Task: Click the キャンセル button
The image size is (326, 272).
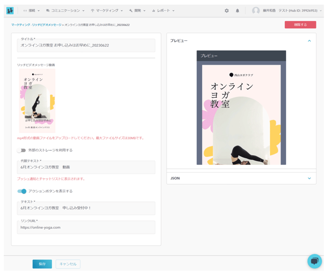Action: (x=68, y=264)
